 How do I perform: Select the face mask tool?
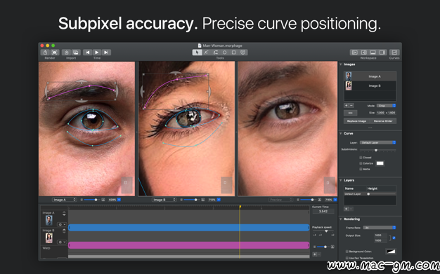[x=243, y=53]
